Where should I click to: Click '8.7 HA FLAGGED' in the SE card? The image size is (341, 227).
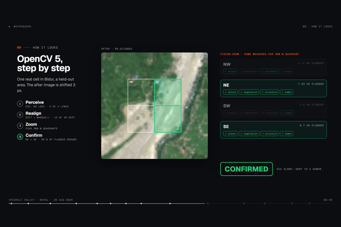point(312,126)
